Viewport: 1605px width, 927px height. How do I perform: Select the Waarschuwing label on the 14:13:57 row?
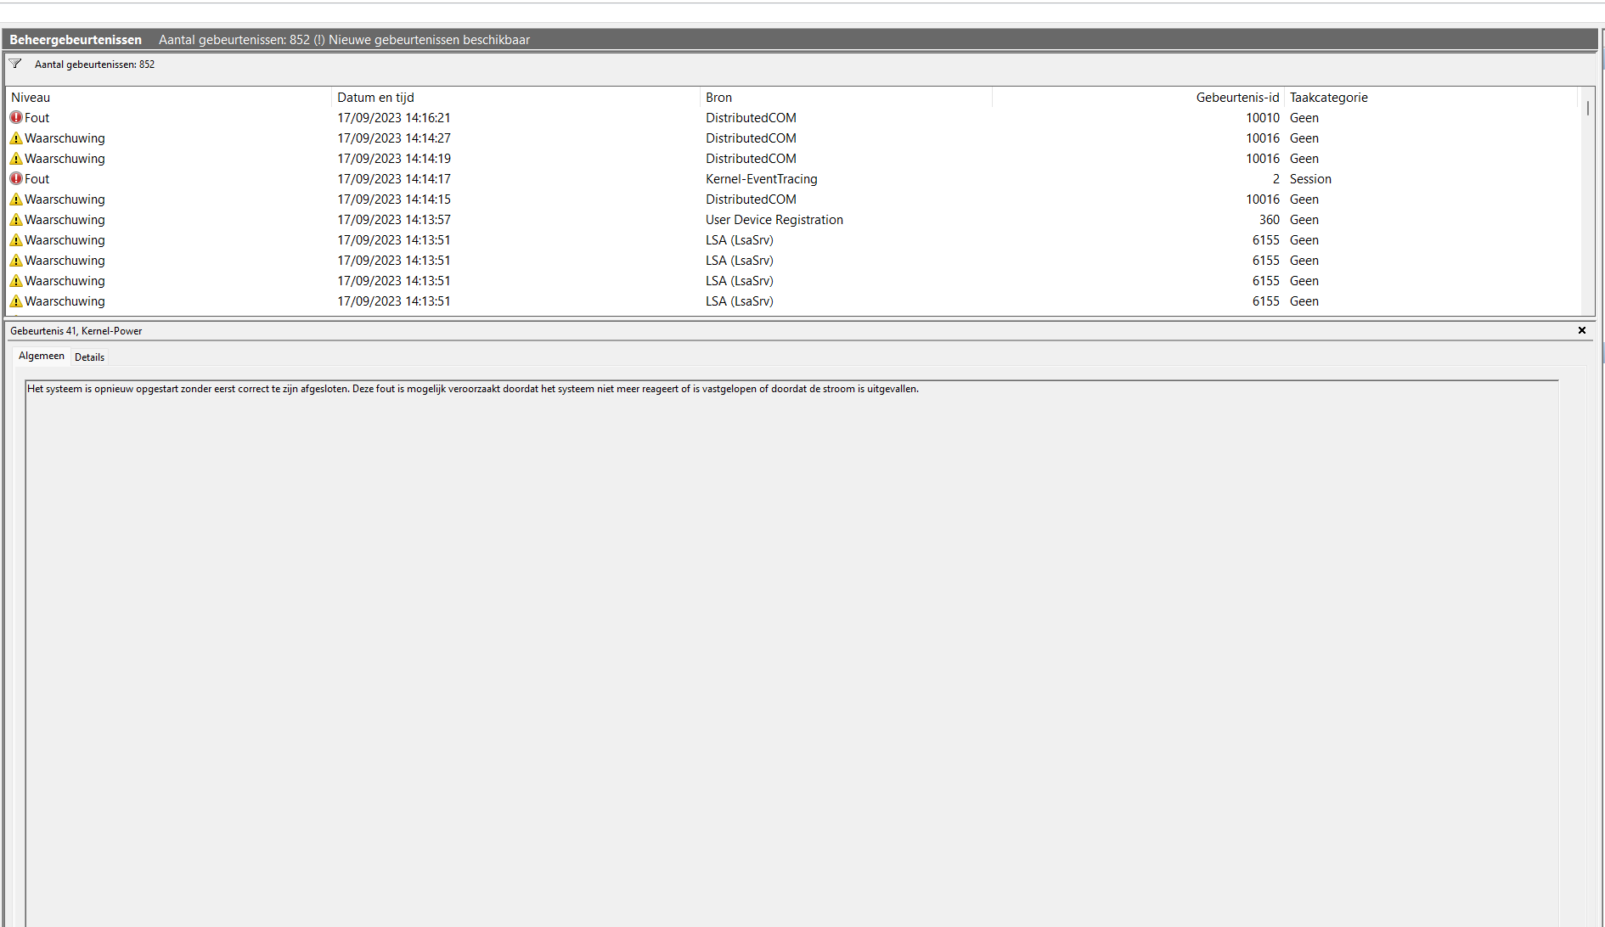(x=65, y=220)
